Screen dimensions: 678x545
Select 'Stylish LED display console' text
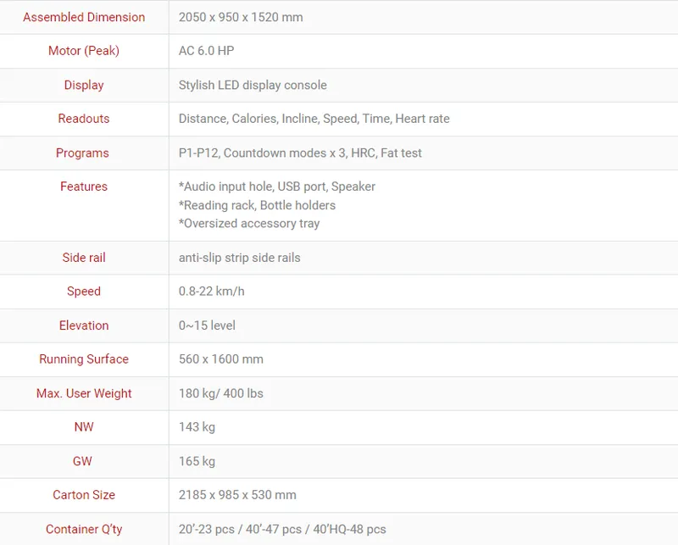pos(253,85)
